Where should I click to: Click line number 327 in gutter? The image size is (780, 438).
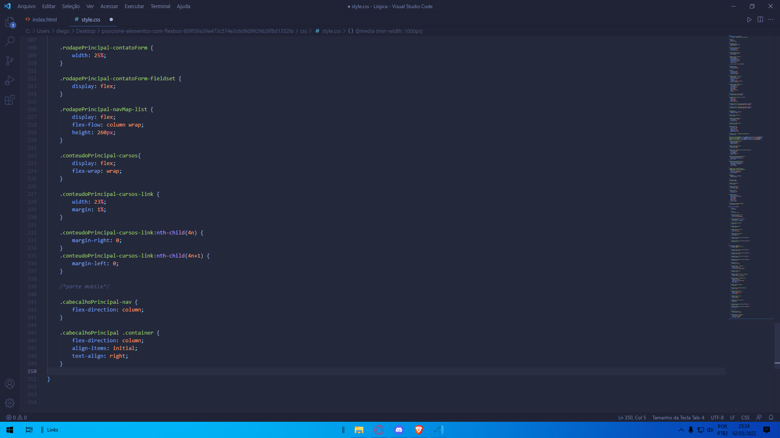(x=32, y=194)
